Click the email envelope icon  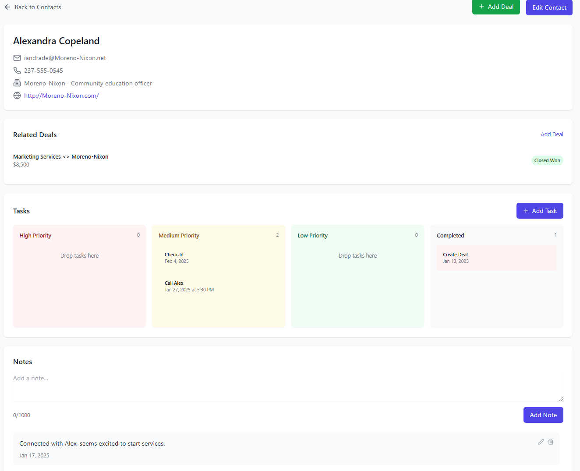[x=17, y=58]
